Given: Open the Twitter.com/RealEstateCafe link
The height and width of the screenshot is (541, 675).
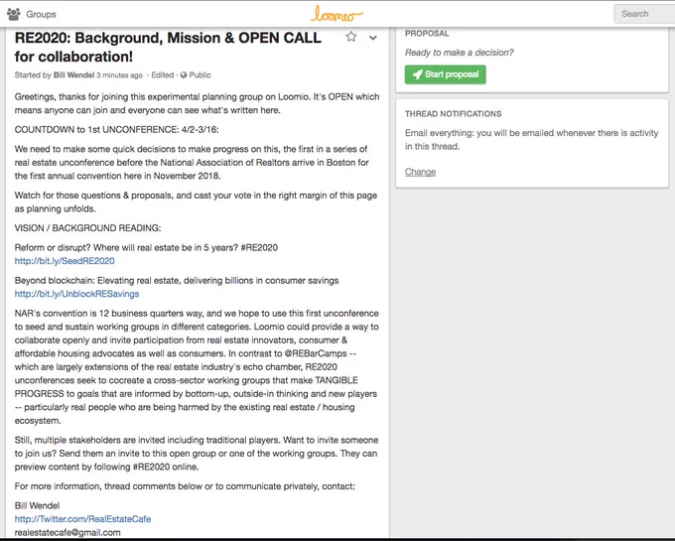Looking at the screenshot, I should point(82,519).
